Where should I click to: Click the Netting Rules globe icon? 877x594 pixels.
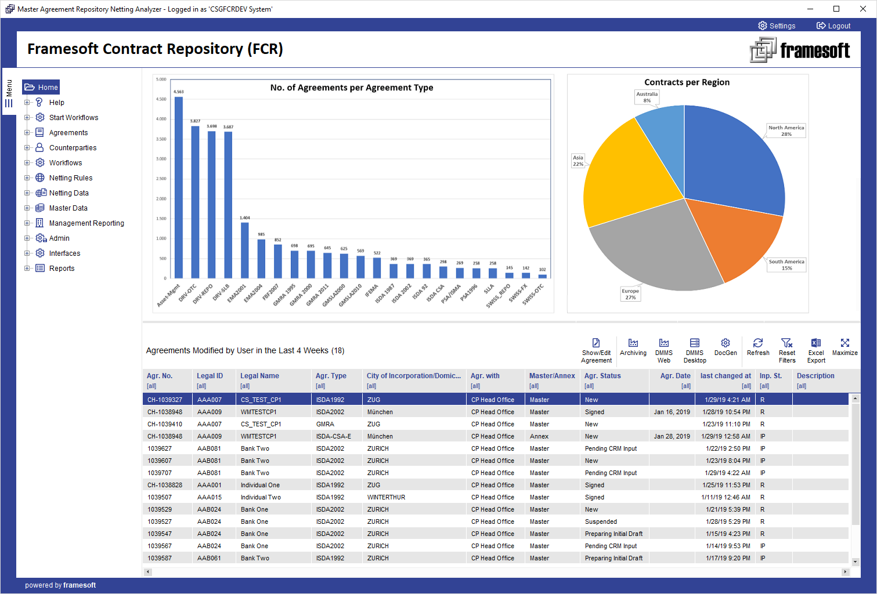[x=40, y=178]
